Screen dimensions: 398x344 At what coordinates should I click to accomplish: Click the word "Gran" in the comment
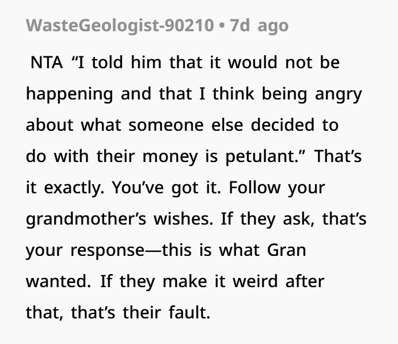click(x=287, y=250)
